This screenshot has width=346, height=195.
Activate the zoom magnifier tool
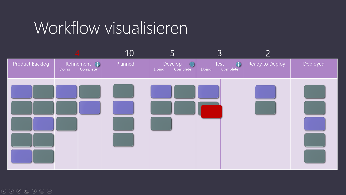click(34, 191)
